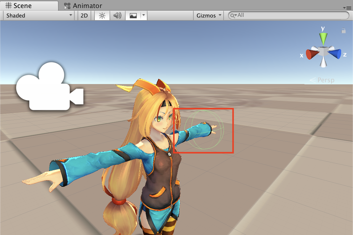Screen dimensions: 353x235
Task: Toggle 2D view mode
Action: [84, 16]
